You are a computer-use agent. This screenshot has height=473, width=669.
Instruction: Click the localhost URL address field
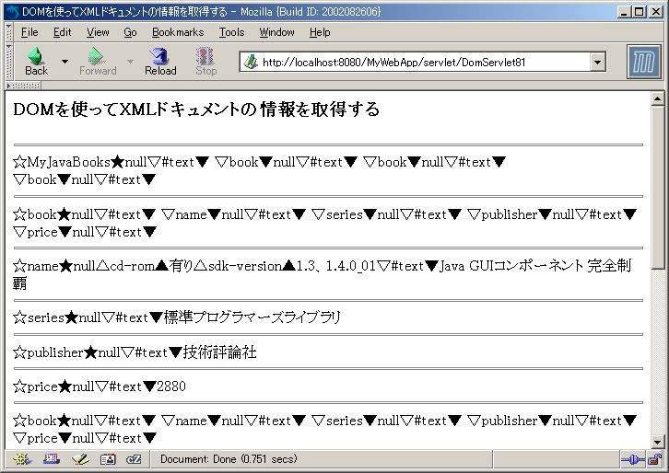pos(415,63)
